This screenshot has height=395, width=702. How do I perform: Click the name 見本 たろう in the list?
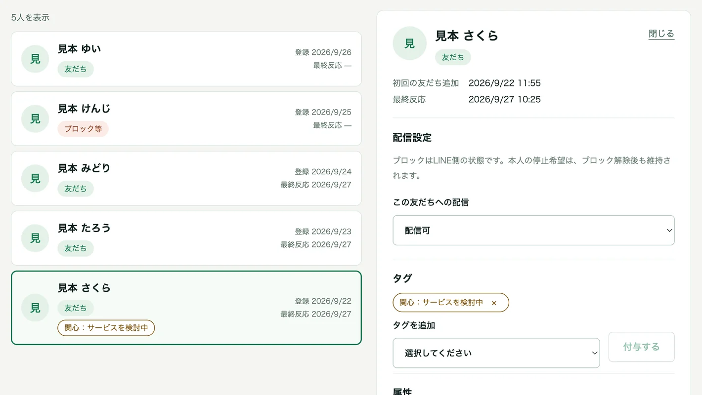coord(84,228)
